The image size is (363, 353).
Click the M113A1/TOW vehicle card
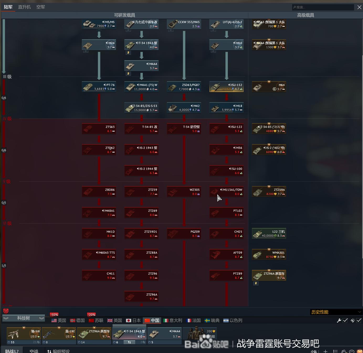coord(227,192)
